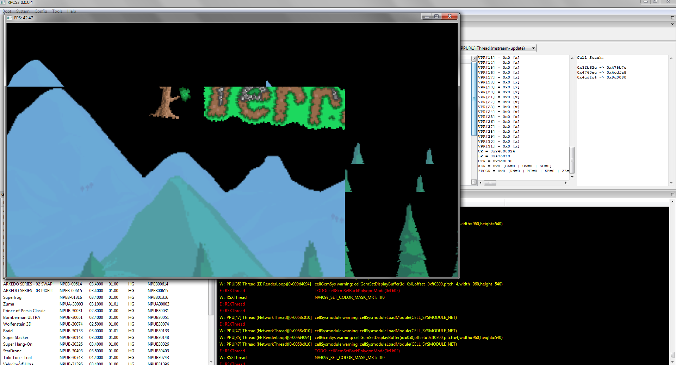Close the FPS game window
This screenshot has height=365, width=676.
449,17
